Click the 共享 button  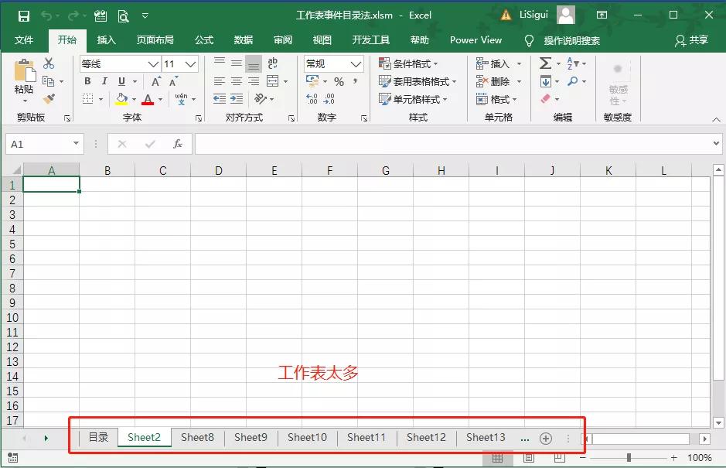tap(695, 40)
